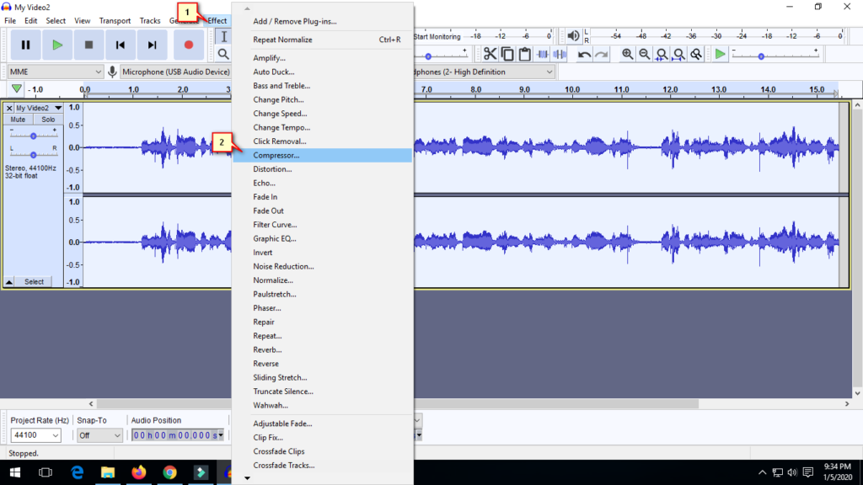Viewport: 863px width, 485px height.
Task: Click the Paste clipboard icon
Action: [x=525, y=54]
